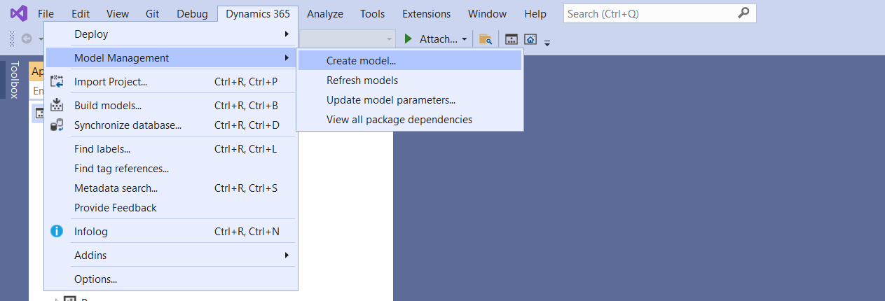Focus the Search (Ctrl+Q) box
Screen dimensions: 885x301
659,13
